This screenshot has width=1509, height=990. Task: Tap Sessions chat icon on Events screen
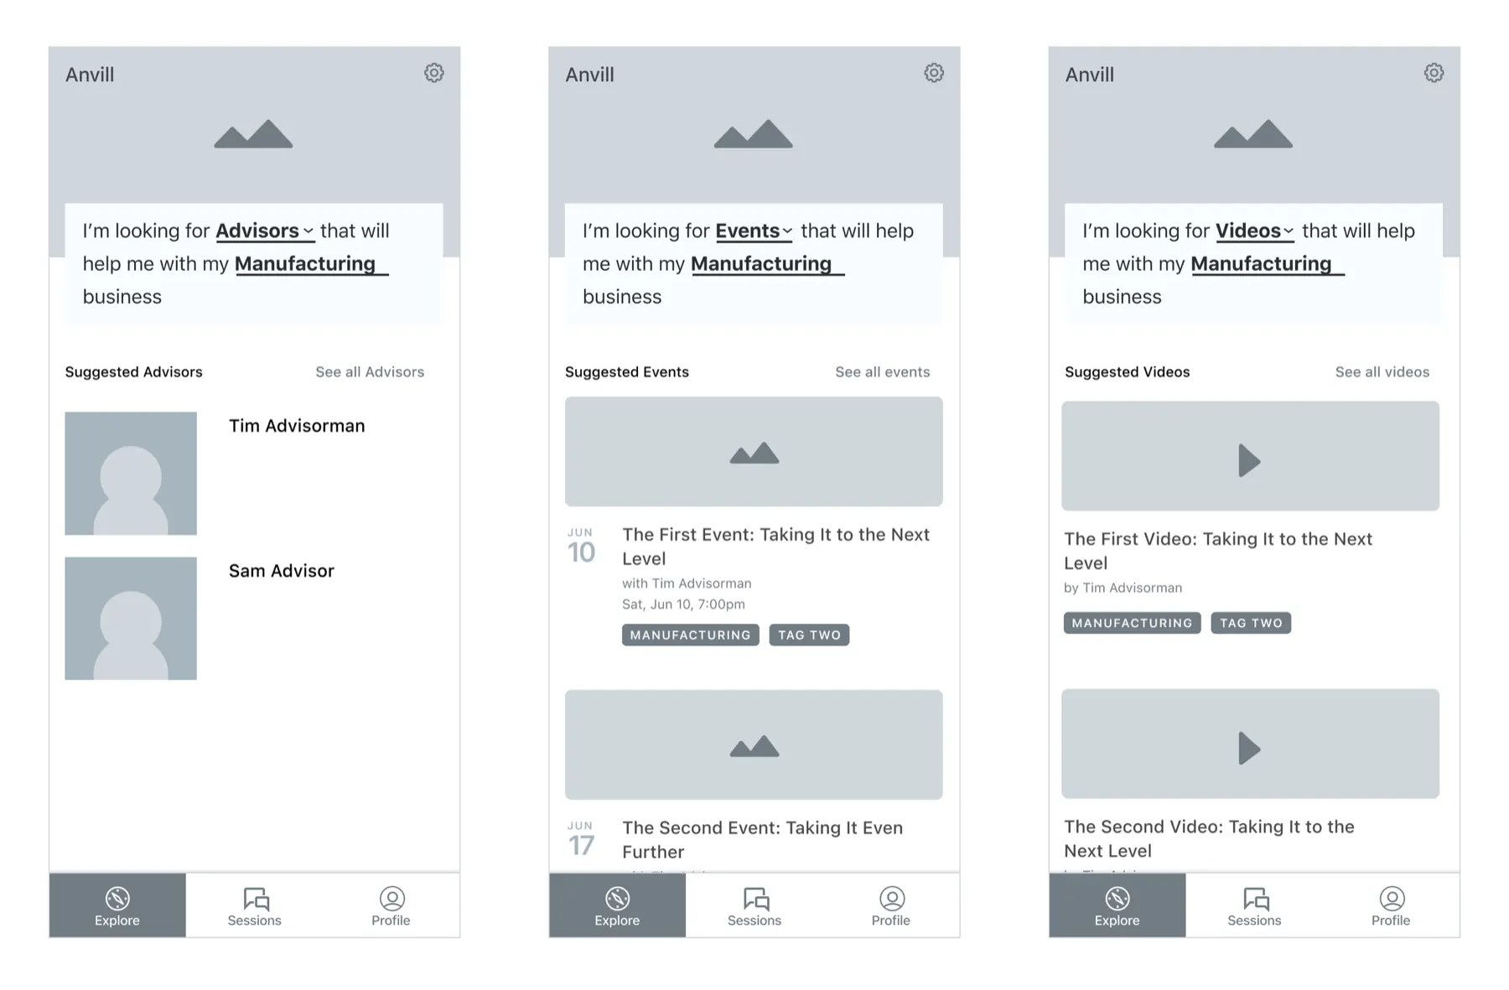point(755,899)
